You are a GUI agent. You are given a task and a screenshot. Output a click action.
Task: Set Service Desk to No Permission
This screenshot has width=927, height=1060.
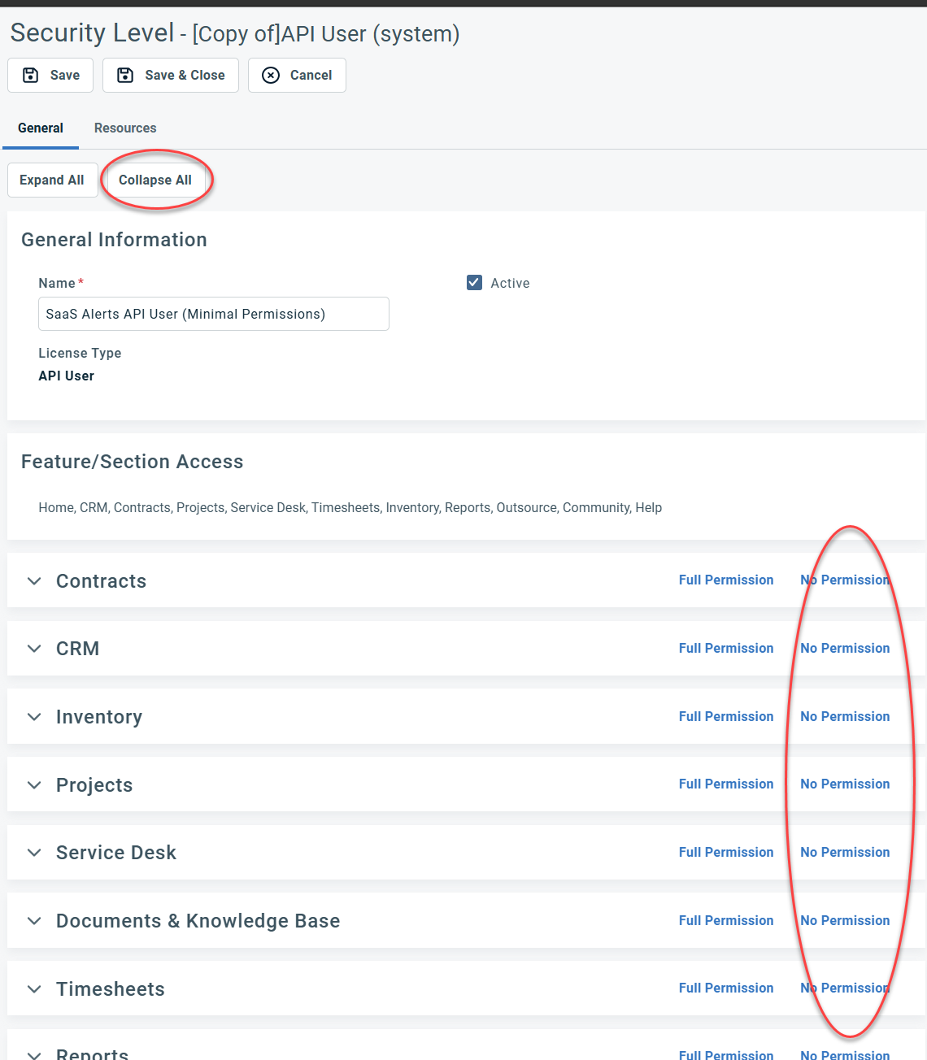click(845, 853)
